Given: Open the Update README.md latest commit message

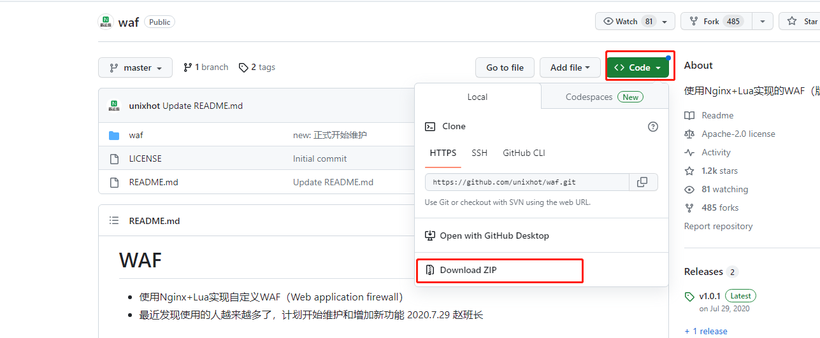Looking at the screenshot, I should 203,106.
